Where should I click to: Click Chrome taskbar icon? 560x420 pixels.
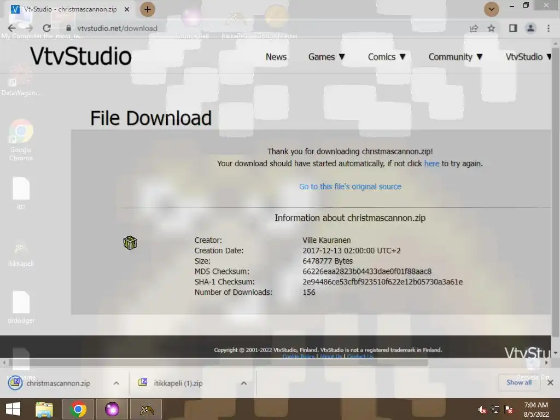[78, 409]
